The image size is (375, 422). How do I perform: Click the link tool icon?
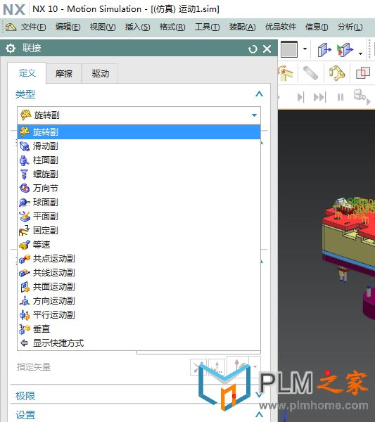click(x=310, y=73)
